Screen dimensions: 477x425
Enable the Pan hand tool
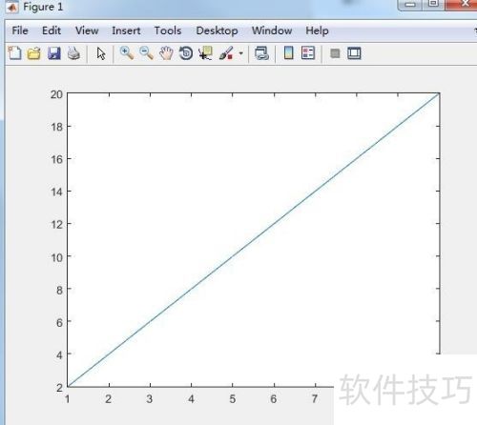point(166,53)
